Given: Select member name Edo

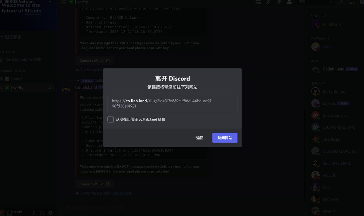Looking at the screenshot, I should click(x=326, y=187).
